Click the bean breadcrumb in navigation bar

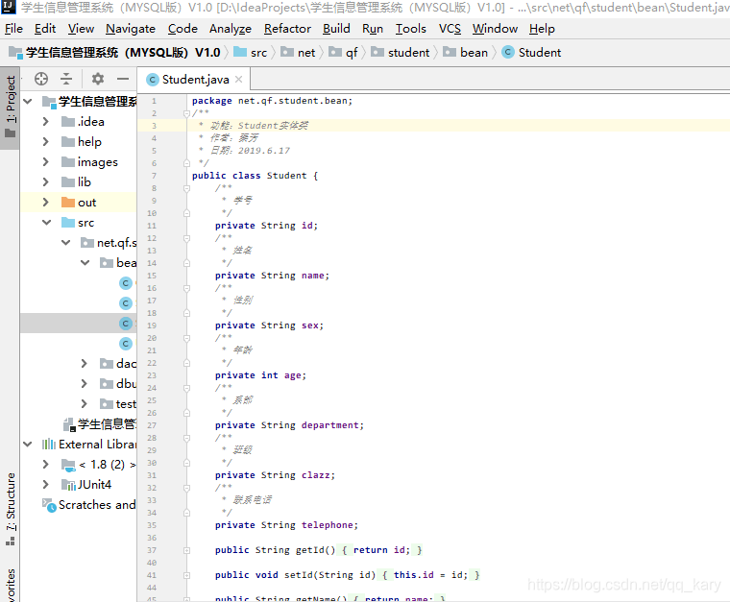point(474,53)
